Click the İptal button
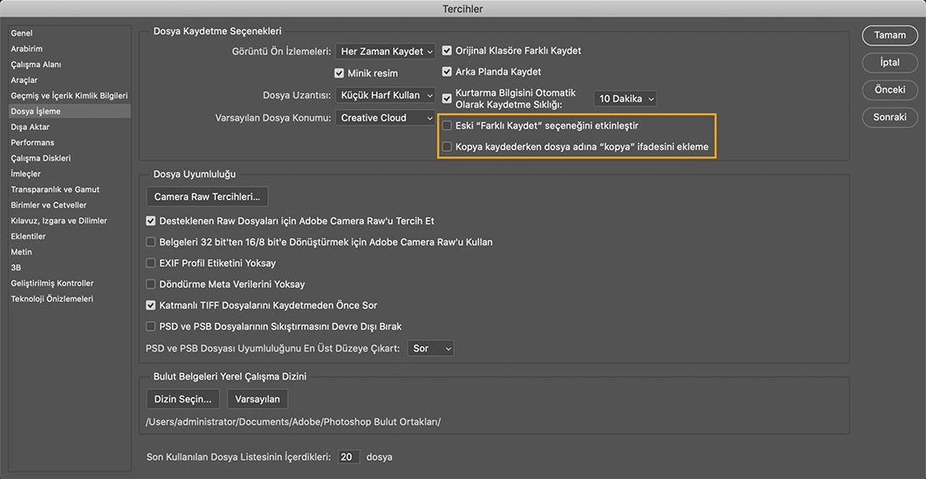The image size is (926, 479). 889,63
